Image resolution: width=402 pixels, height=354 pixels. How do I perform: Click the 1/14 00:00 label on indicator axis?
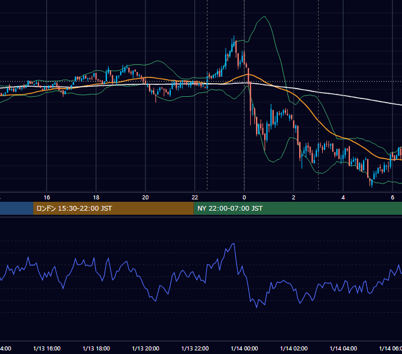(244, 348)
